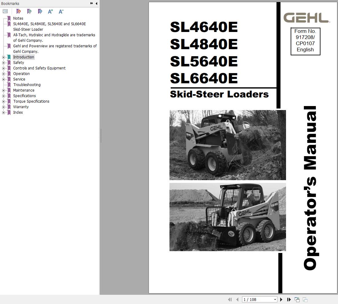The width and height of the screenshot is (338, 304).
Task: Click the Bookmarks panel title
Action: click(x=10, y=3)
